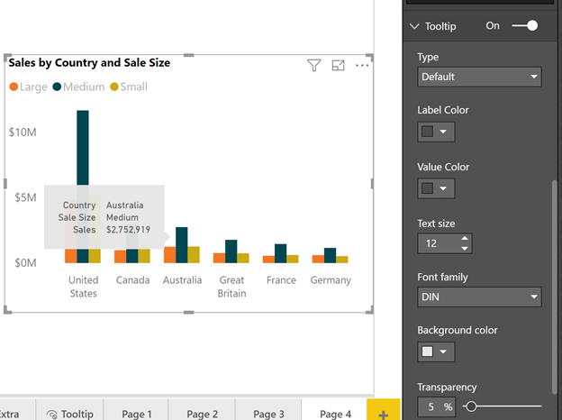Click the filter icon on the chart

point(313,65)
